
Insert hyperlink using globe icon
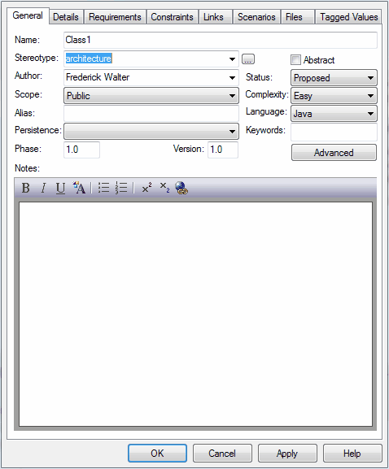181,188
